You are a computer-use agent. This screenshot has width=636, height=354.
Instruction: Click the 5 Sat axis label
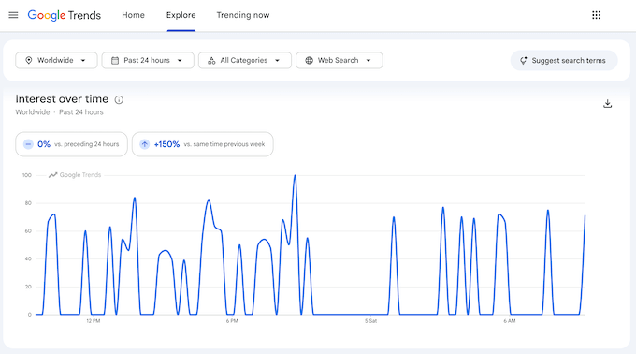(x=370, y=321)
